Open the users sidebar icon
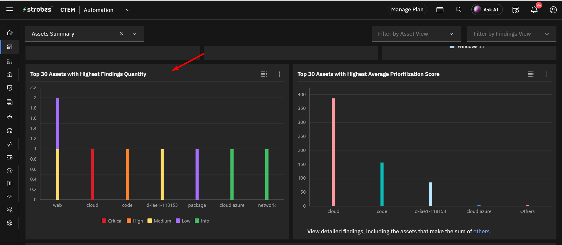This screenshot has width=562, height=245. (x=10, y=210)
